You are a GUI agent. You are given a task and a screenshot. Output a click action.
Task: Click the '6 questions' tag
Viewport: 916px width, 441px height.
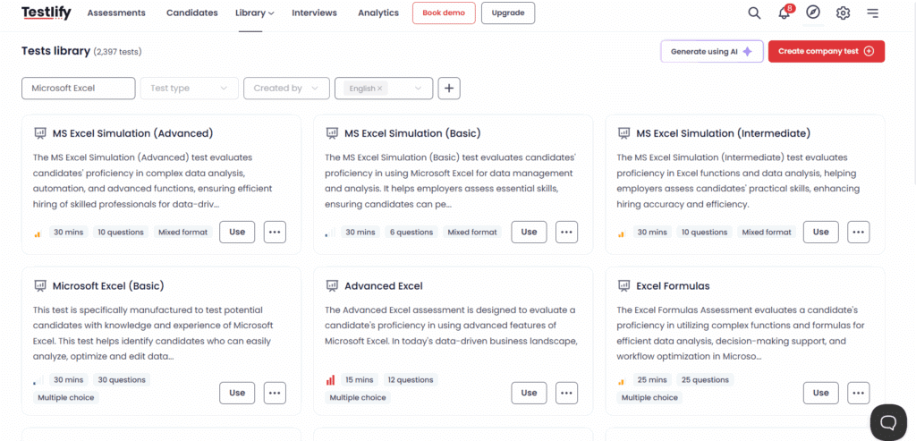point(411,232)
